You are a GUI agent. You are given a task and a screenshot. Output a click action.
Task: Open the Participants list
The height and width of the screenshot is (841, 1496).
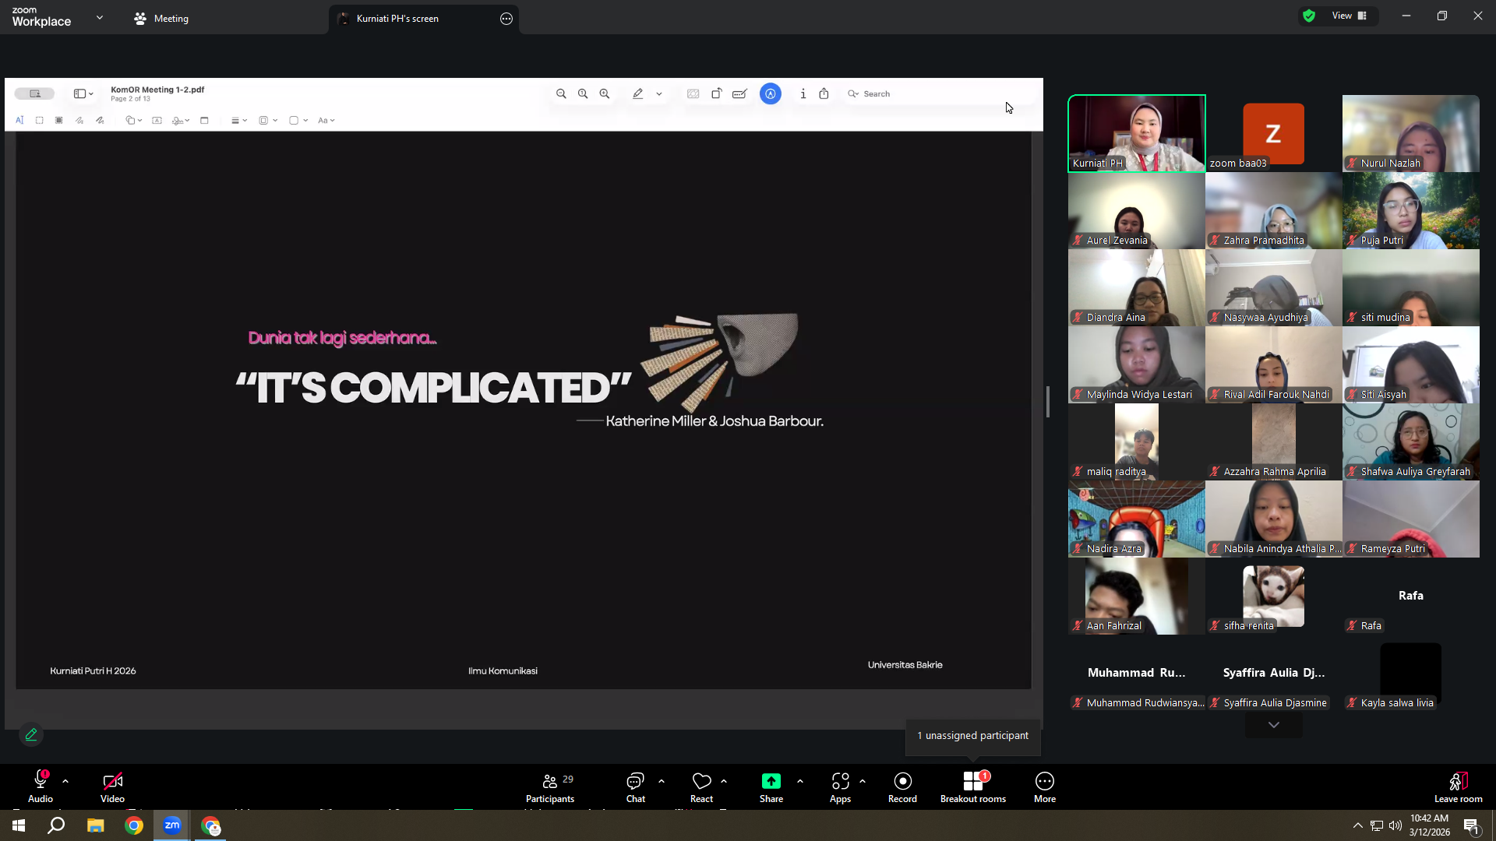(550, 786)
